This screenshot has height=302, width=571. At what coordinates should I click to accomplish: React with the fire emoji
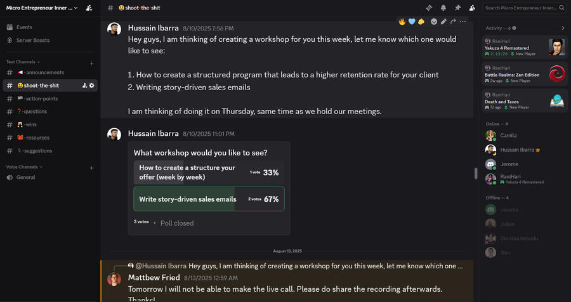(x=402, y=22)
